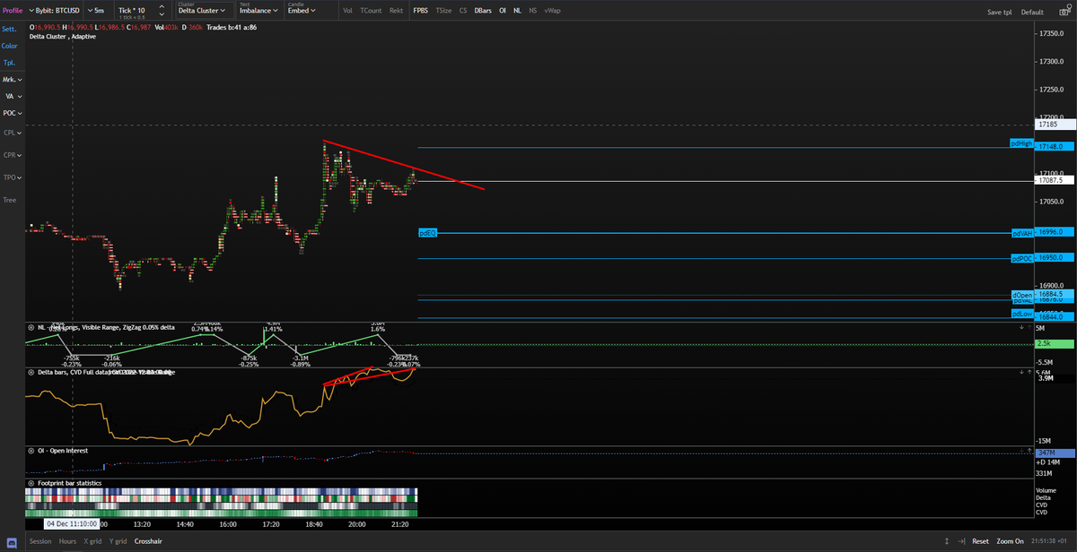Move the Delta bars panel up with arrow

tap(1029, 372)
